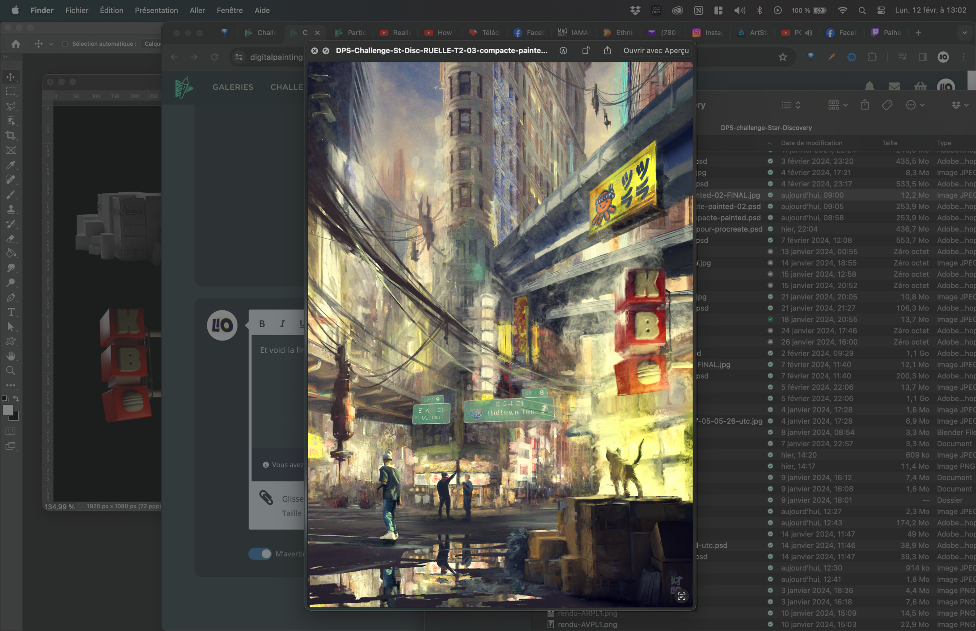The width and height of the screenshot is (976, 631).
Task: Click the Quick Look rotate icon
Action: pyautogui.click(x=586, y=50)
